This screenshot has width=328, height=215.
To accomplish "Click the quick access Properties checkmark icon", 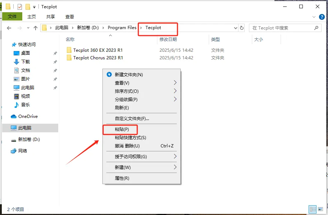I will point(20,7).
